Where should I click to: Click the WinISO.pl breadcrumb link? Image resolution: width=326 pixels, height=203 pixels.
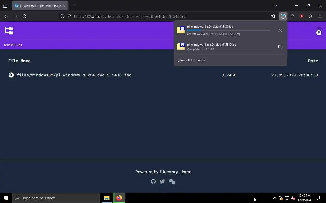[x=13, y=45]
